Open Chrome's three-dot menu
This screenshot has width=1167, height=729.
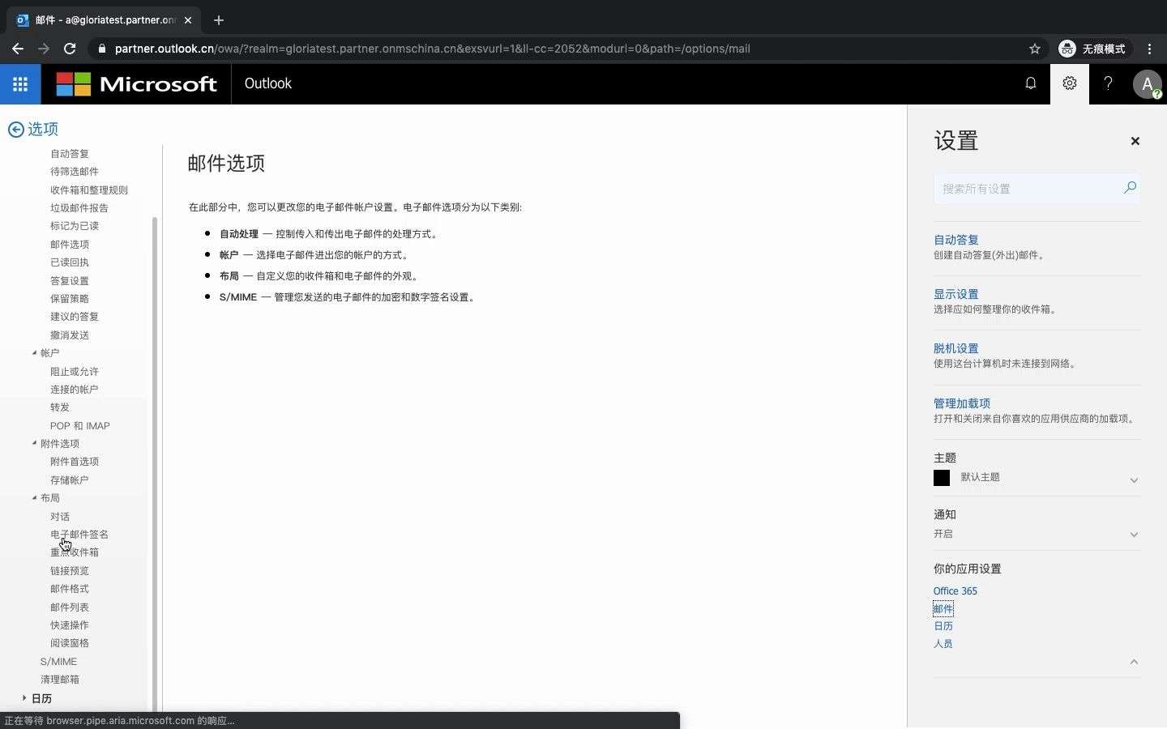pyautogui.click(x=1150, y=49)
